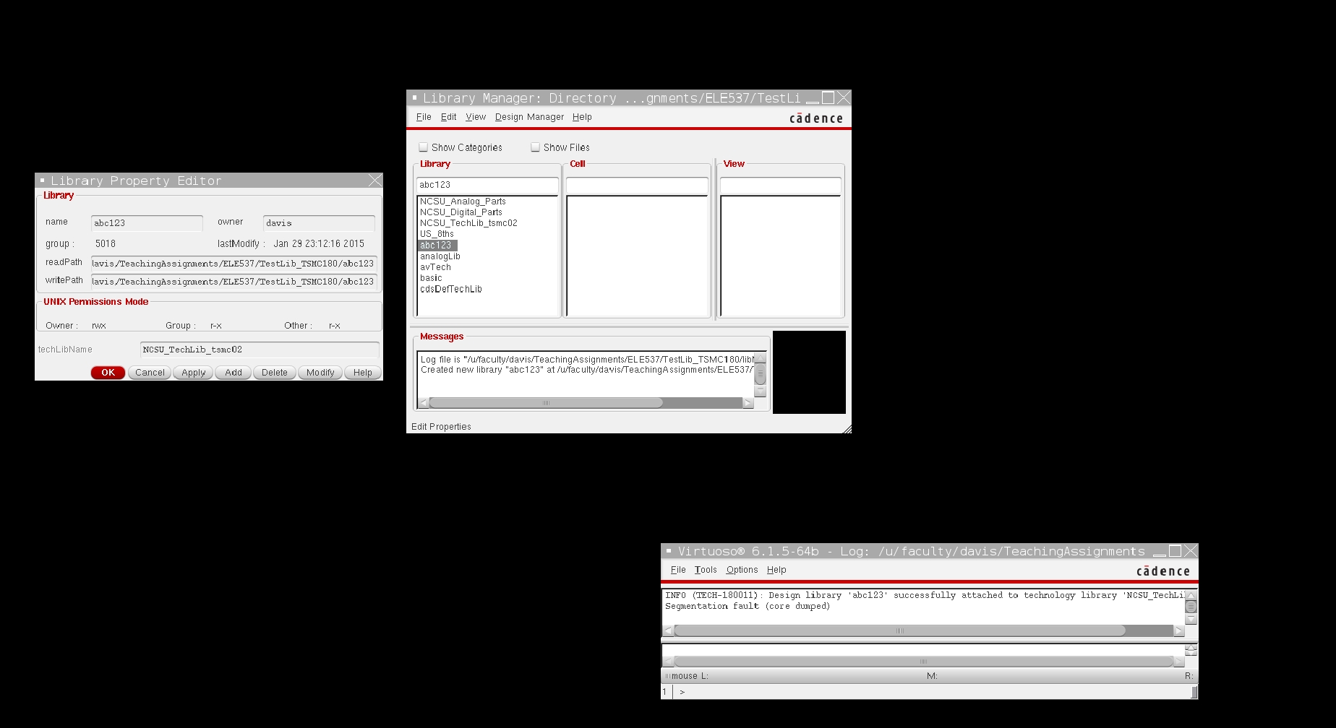The image size is (1336, 728).
Task: Click Messages scroll right arrow
Action: (748, 403)
